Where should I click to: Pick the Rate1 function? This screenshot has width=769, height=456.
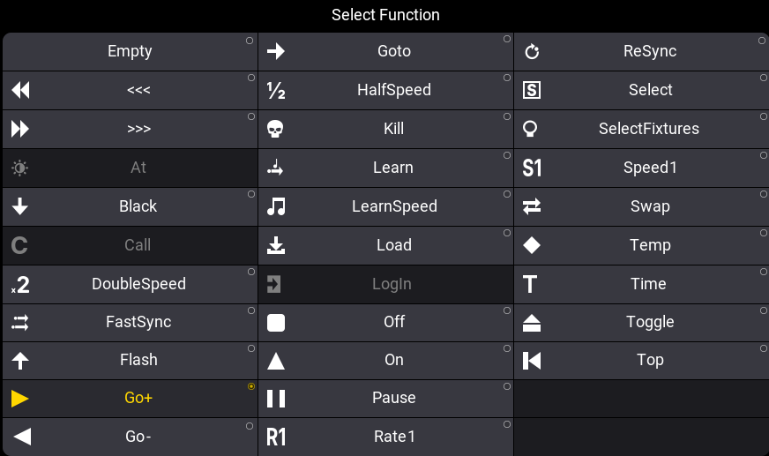[393, 437]
